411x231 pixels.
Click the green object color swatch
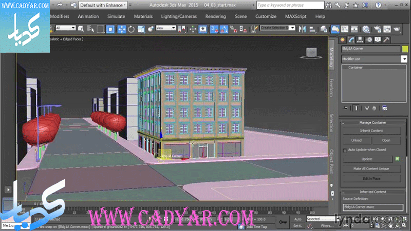point(404,49)
